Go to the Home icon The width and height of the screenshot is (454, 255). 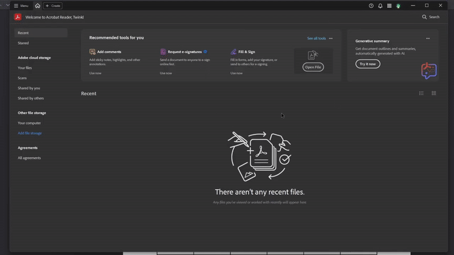[37, 6]
